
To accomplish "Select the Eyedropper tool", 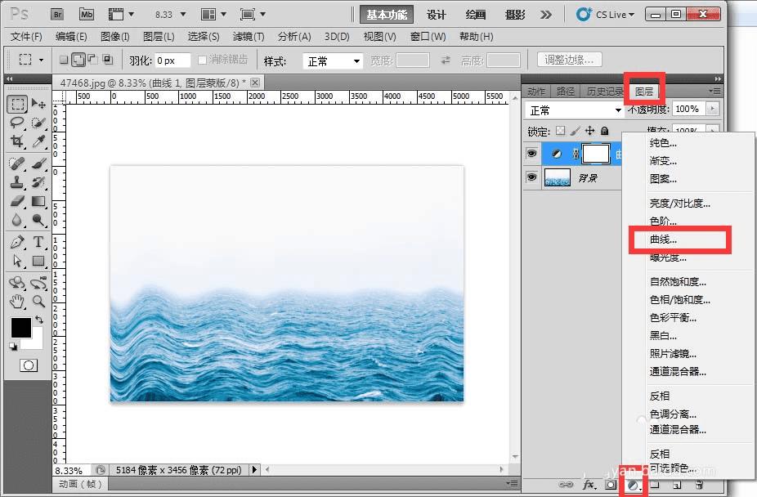I will click(x=38, y=141).
